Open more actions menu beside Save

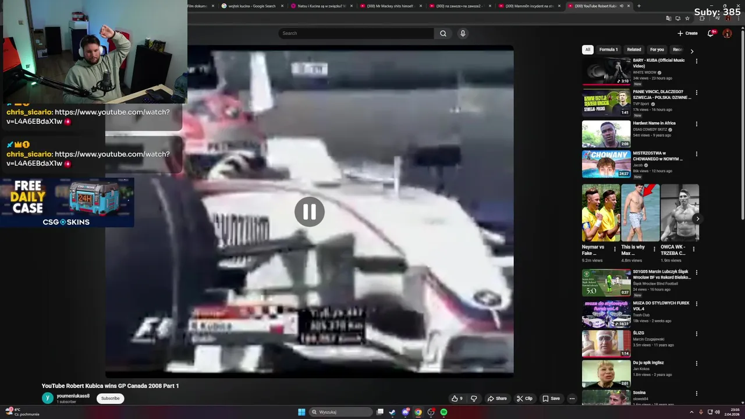(572, 399)
